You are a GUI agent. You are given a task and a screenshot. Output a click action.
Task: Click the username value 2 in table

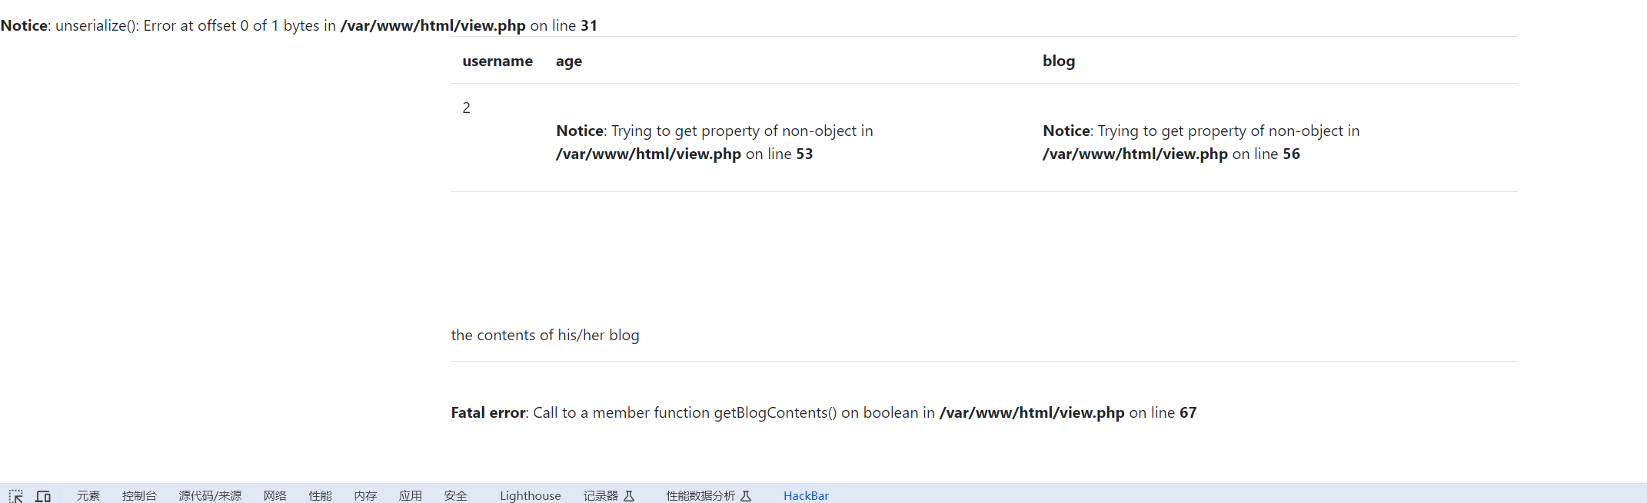coord(466,108)
